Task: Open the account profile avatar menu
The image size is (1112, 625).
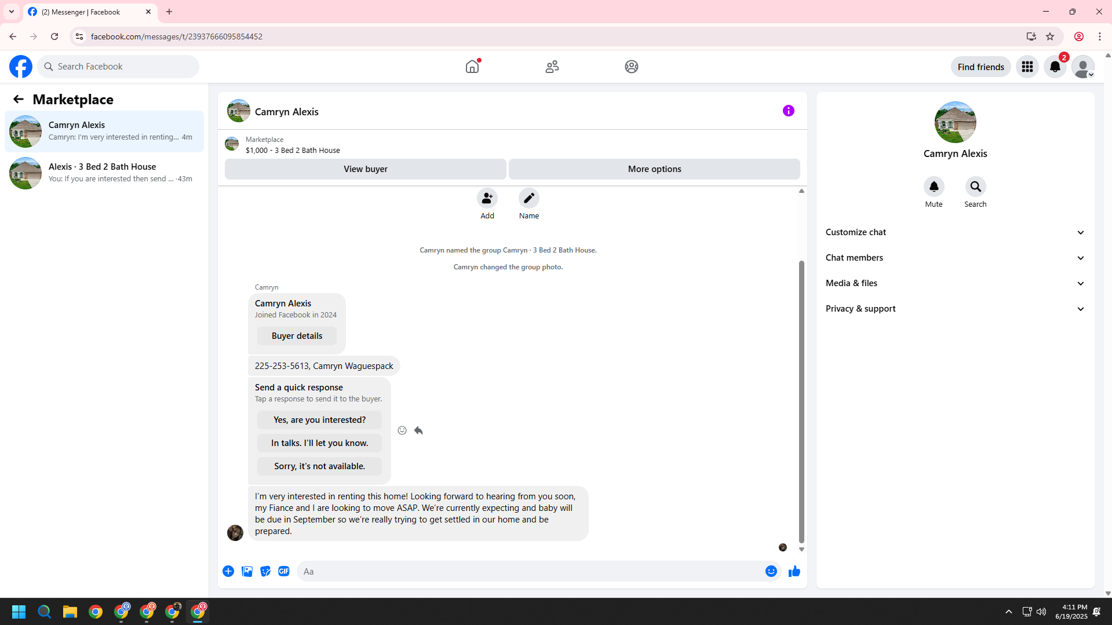Action: pos(1082,67)
